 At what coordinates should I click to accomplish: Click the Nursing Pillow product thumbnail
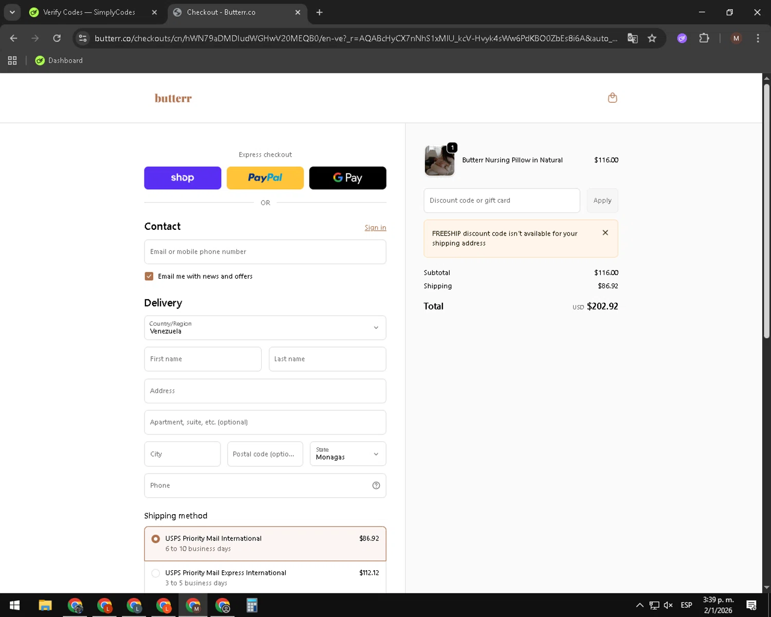point(439,160)
